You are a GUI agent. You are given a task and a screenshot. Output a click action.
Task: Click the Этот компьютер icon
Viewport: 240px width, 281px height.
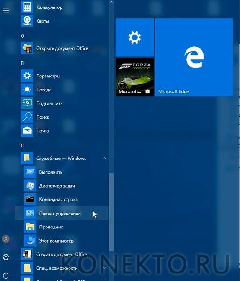tap(30, 241)
